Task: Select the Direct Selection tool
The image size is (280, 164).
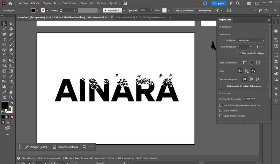Action: click(11, 24)
